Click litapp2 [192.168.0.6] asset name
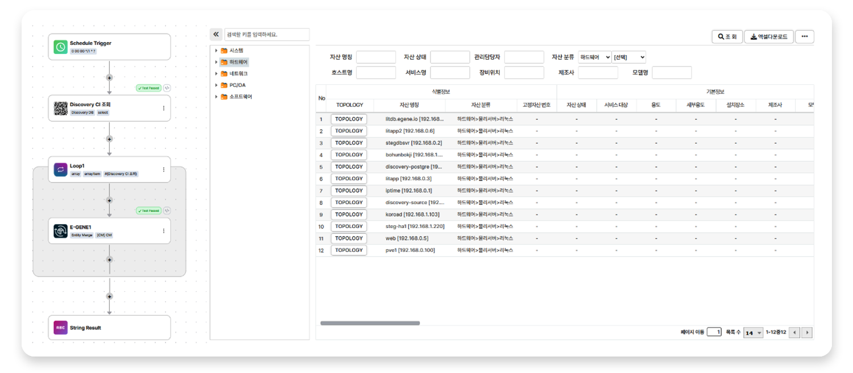853x373 pixels. pyautogui.click(x=410, y=131)
